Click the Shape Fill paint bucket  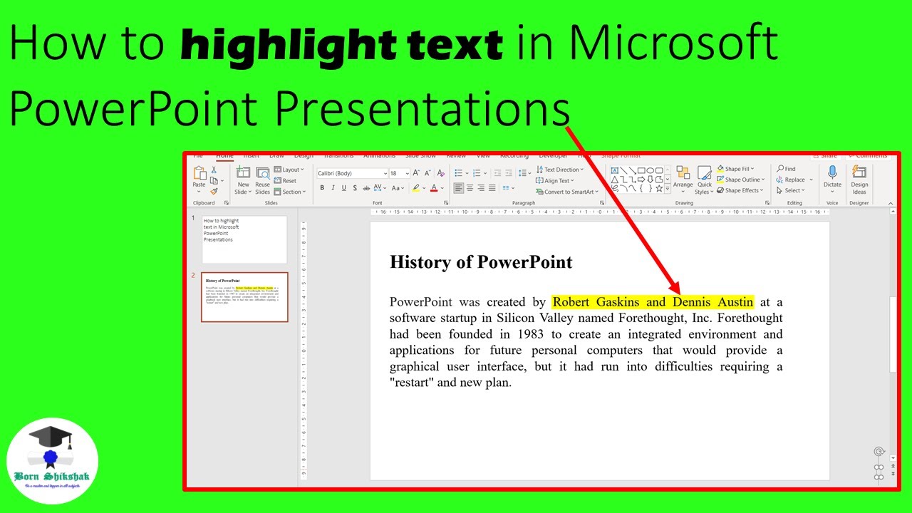[x=720, y=169]
